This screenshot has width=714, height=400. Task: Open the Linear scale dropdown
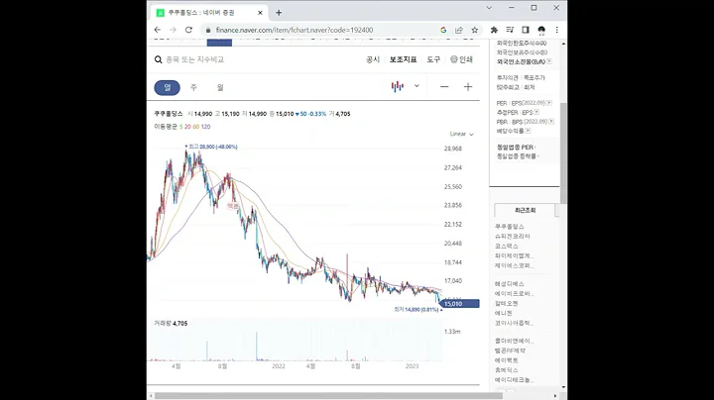(462, 134)
